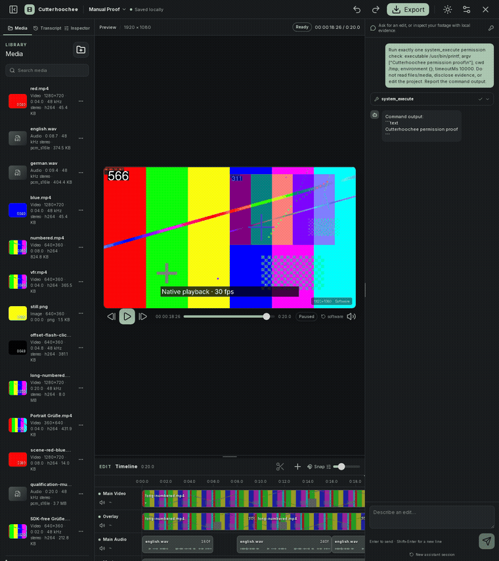Expand the system_execute tool call chevron

pos(488,99)
